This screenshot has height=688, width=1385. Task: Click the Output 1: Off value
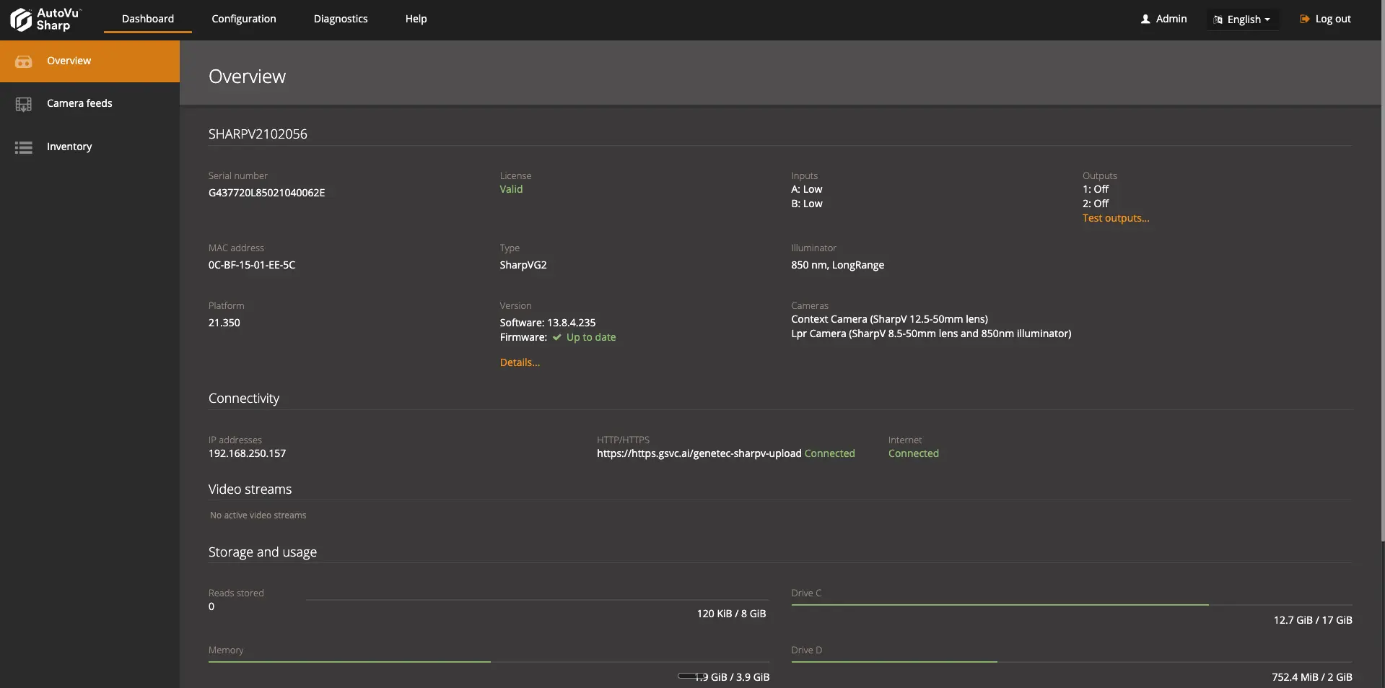tap(1096, 189)
